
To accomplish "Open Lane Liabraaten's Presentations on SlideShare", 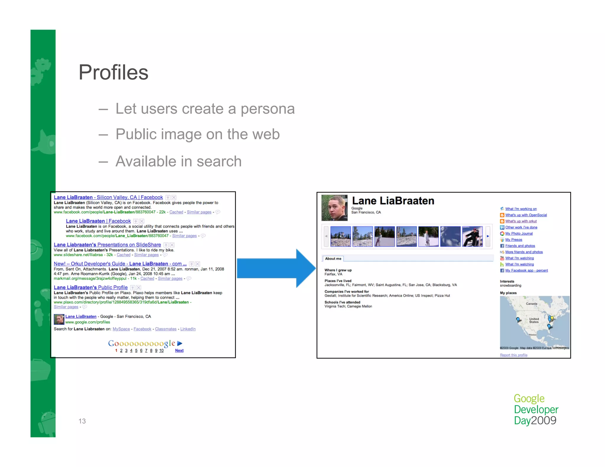I will tap(107, 245).
